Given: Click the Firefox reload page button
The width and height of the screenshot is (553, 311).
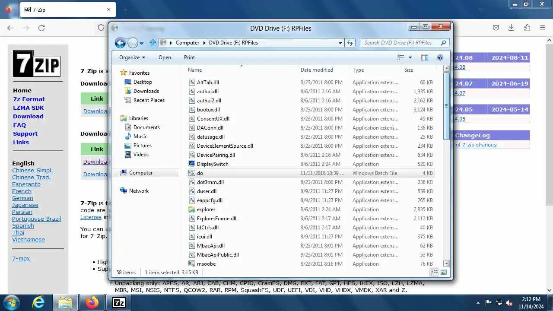Looking at the screenshot, I should coord(41,28).
